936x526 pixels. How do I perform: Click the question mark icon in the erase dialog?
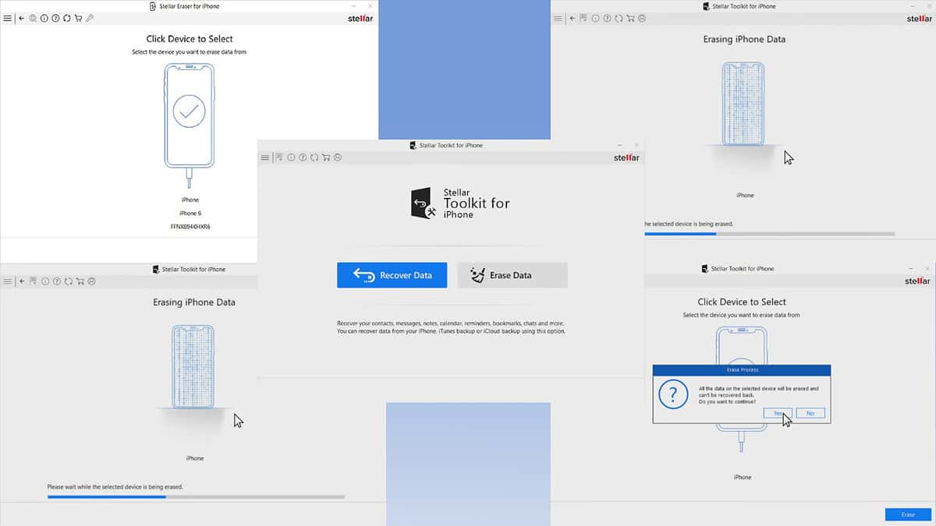pyautogui.click(x=672, y=394)
